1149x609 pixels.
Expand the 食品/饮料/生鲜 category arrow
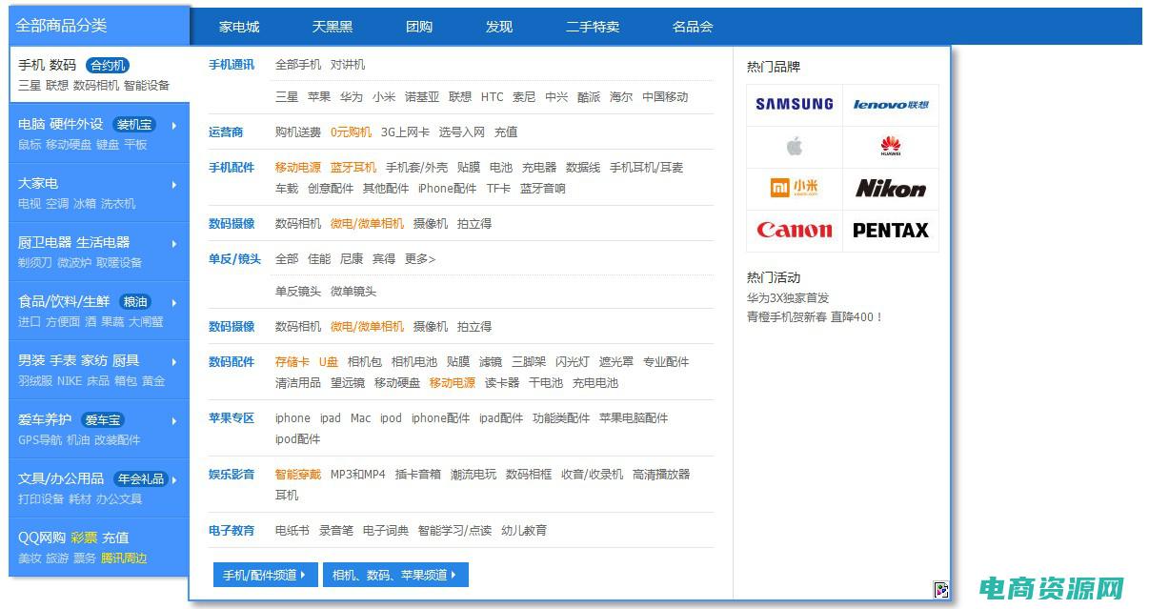[174, 302]
